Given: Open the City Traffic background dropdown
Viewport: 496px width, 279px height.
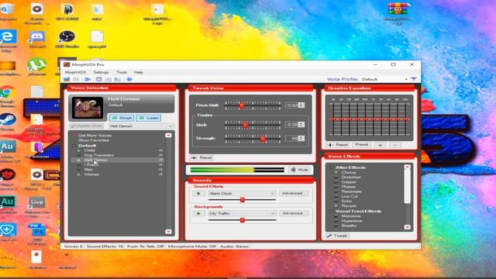Looking at the screenshot, I should pyautogui.click(x=242, y=214).
